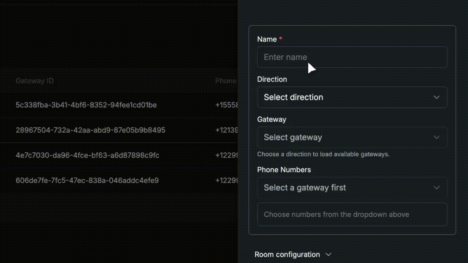
Task: Click the Name input field
Action: tap(352, 57)
